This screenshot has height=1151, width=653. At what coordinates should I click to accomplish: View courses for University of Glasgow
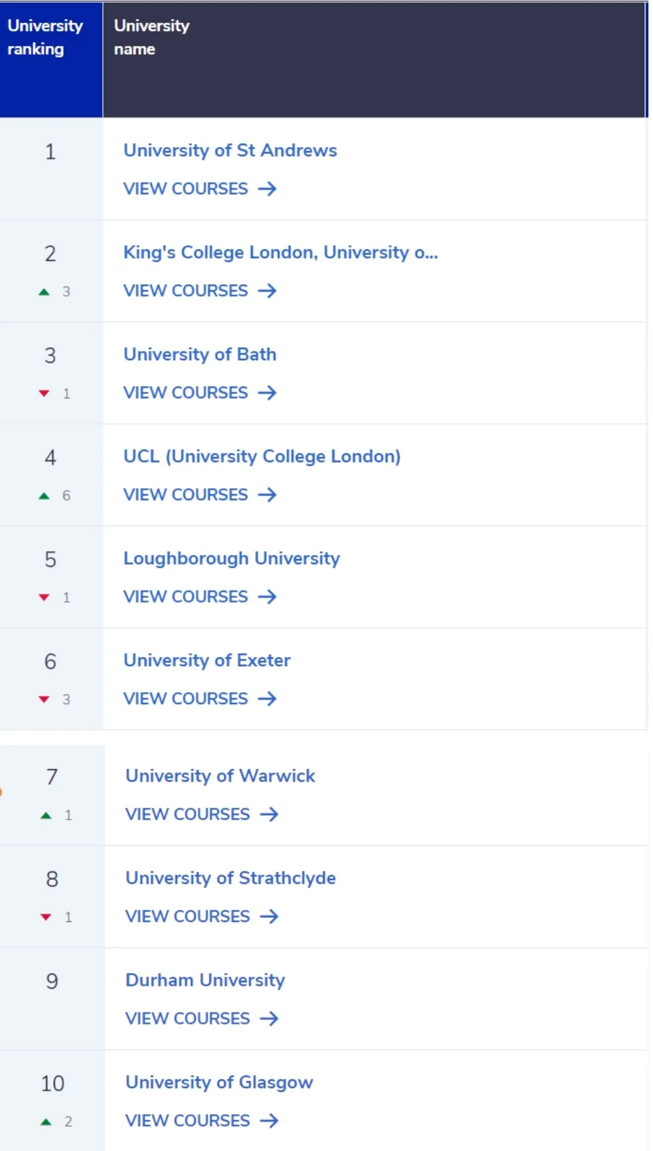point(201,1121)
